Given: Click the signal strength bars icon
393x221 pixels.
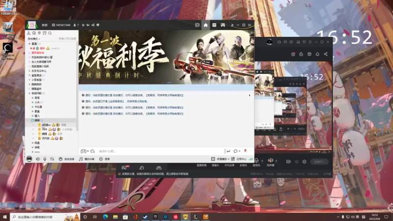Looking at the screenshot, I should (251, 159).
